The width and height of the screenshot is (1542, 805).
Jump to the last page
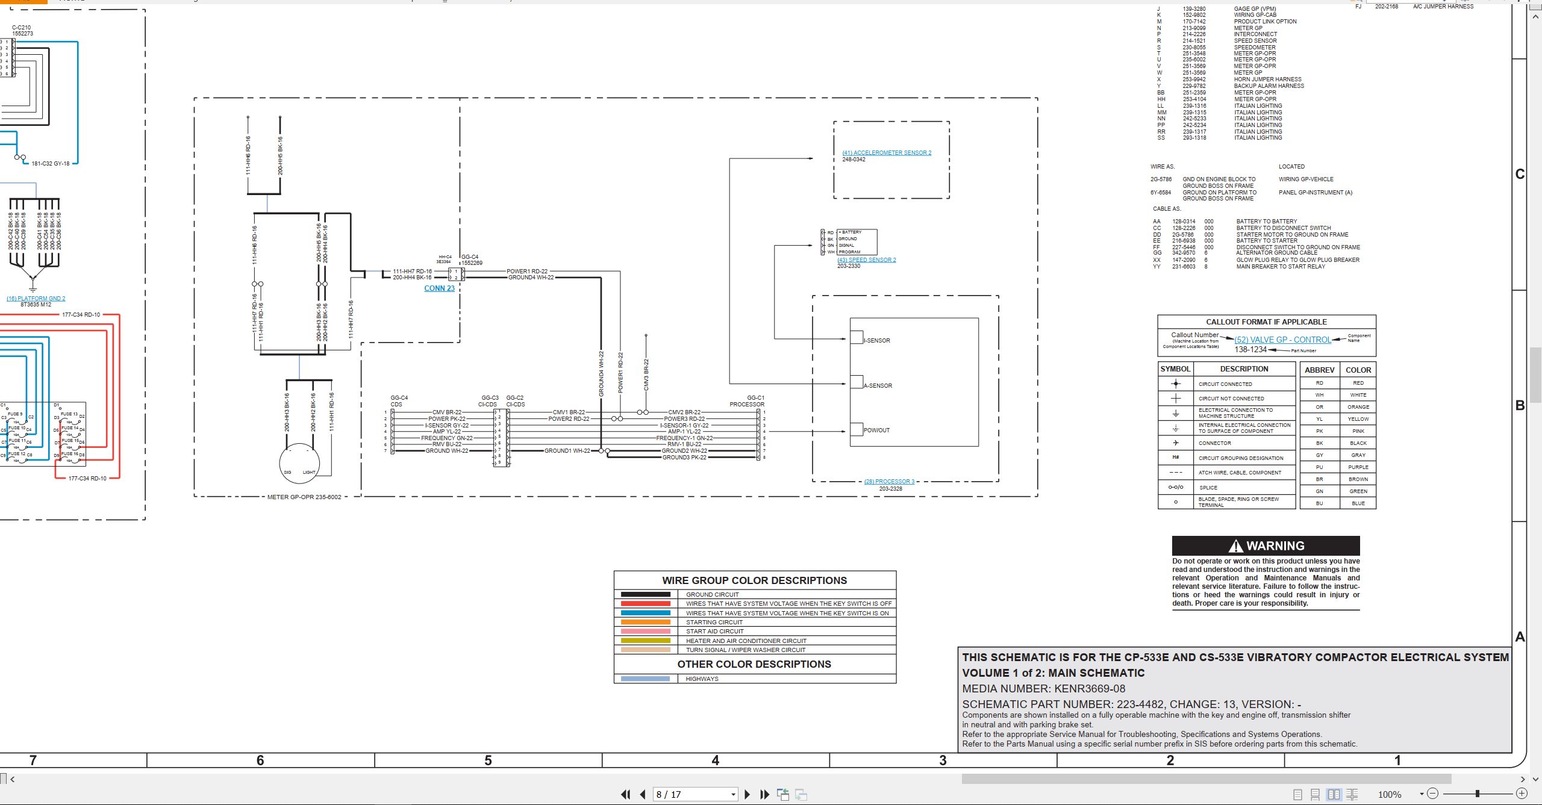pos(764,794)
